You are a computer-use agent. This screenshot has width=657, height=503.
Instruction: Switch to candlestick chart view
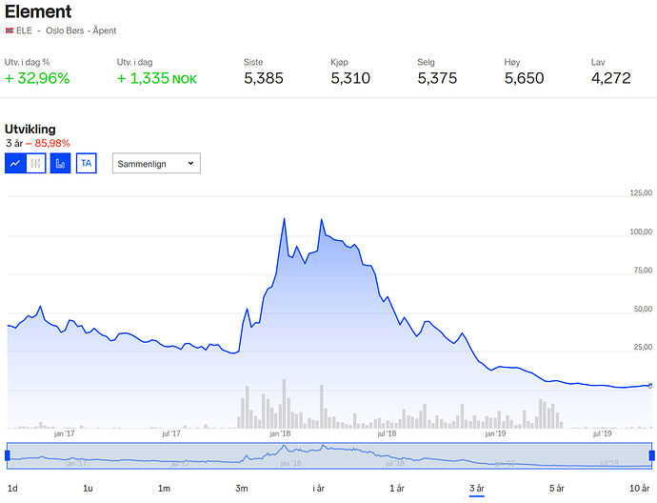[x=35, y=163]
